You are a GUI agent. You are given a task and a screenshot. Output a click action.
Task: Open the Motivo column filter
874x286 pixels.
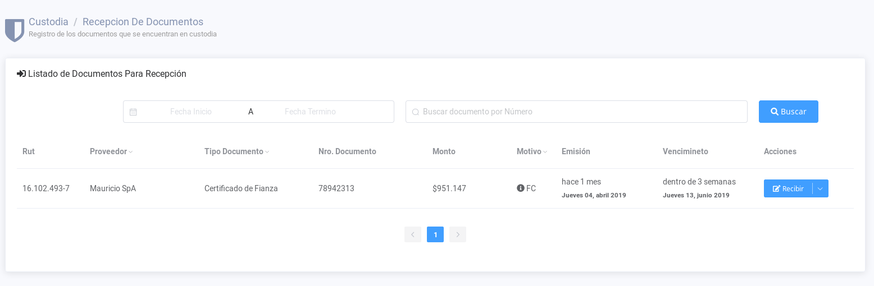coord(545,152)
